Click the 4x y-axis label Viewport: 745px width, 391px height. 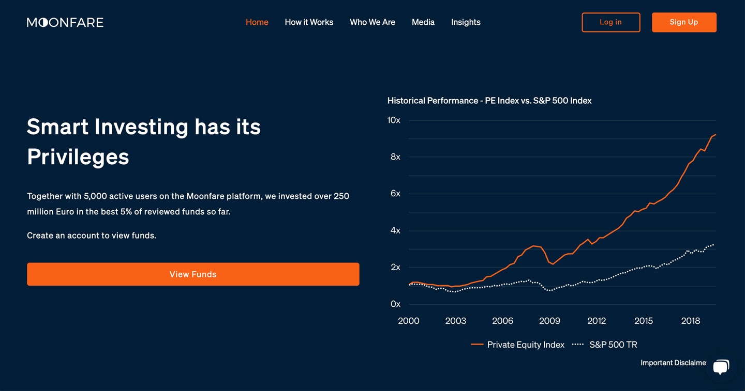coord(395,230)
